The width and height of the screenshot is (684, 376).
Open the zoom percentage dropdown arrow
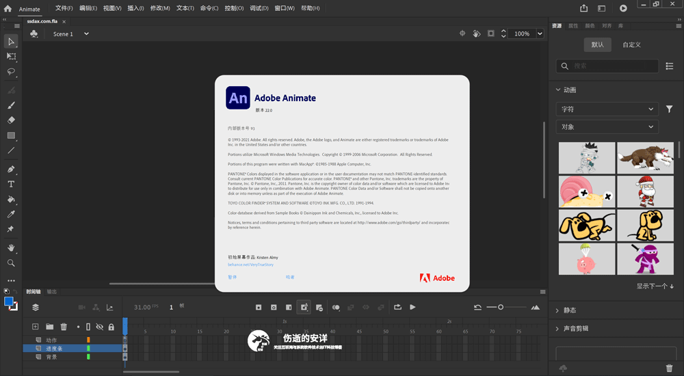[x=540, y=33]
